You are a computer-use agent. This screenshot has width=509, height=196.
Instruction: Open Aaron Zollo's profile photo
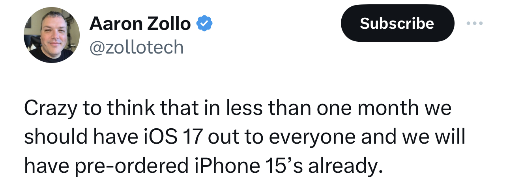52,35
